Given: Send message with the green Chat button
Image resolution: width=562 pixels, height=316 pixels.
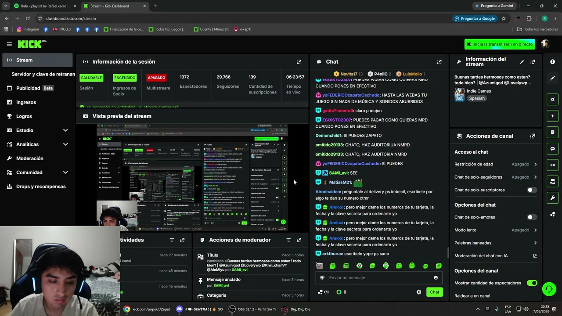Looking at the screenshot, I should coord(434,292).
